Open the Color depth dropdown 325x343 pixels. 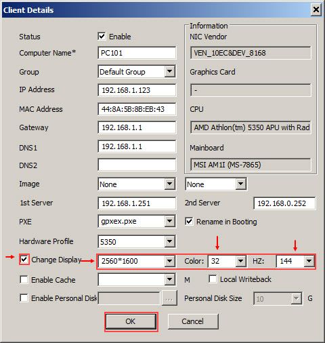(x=240, y=261)
